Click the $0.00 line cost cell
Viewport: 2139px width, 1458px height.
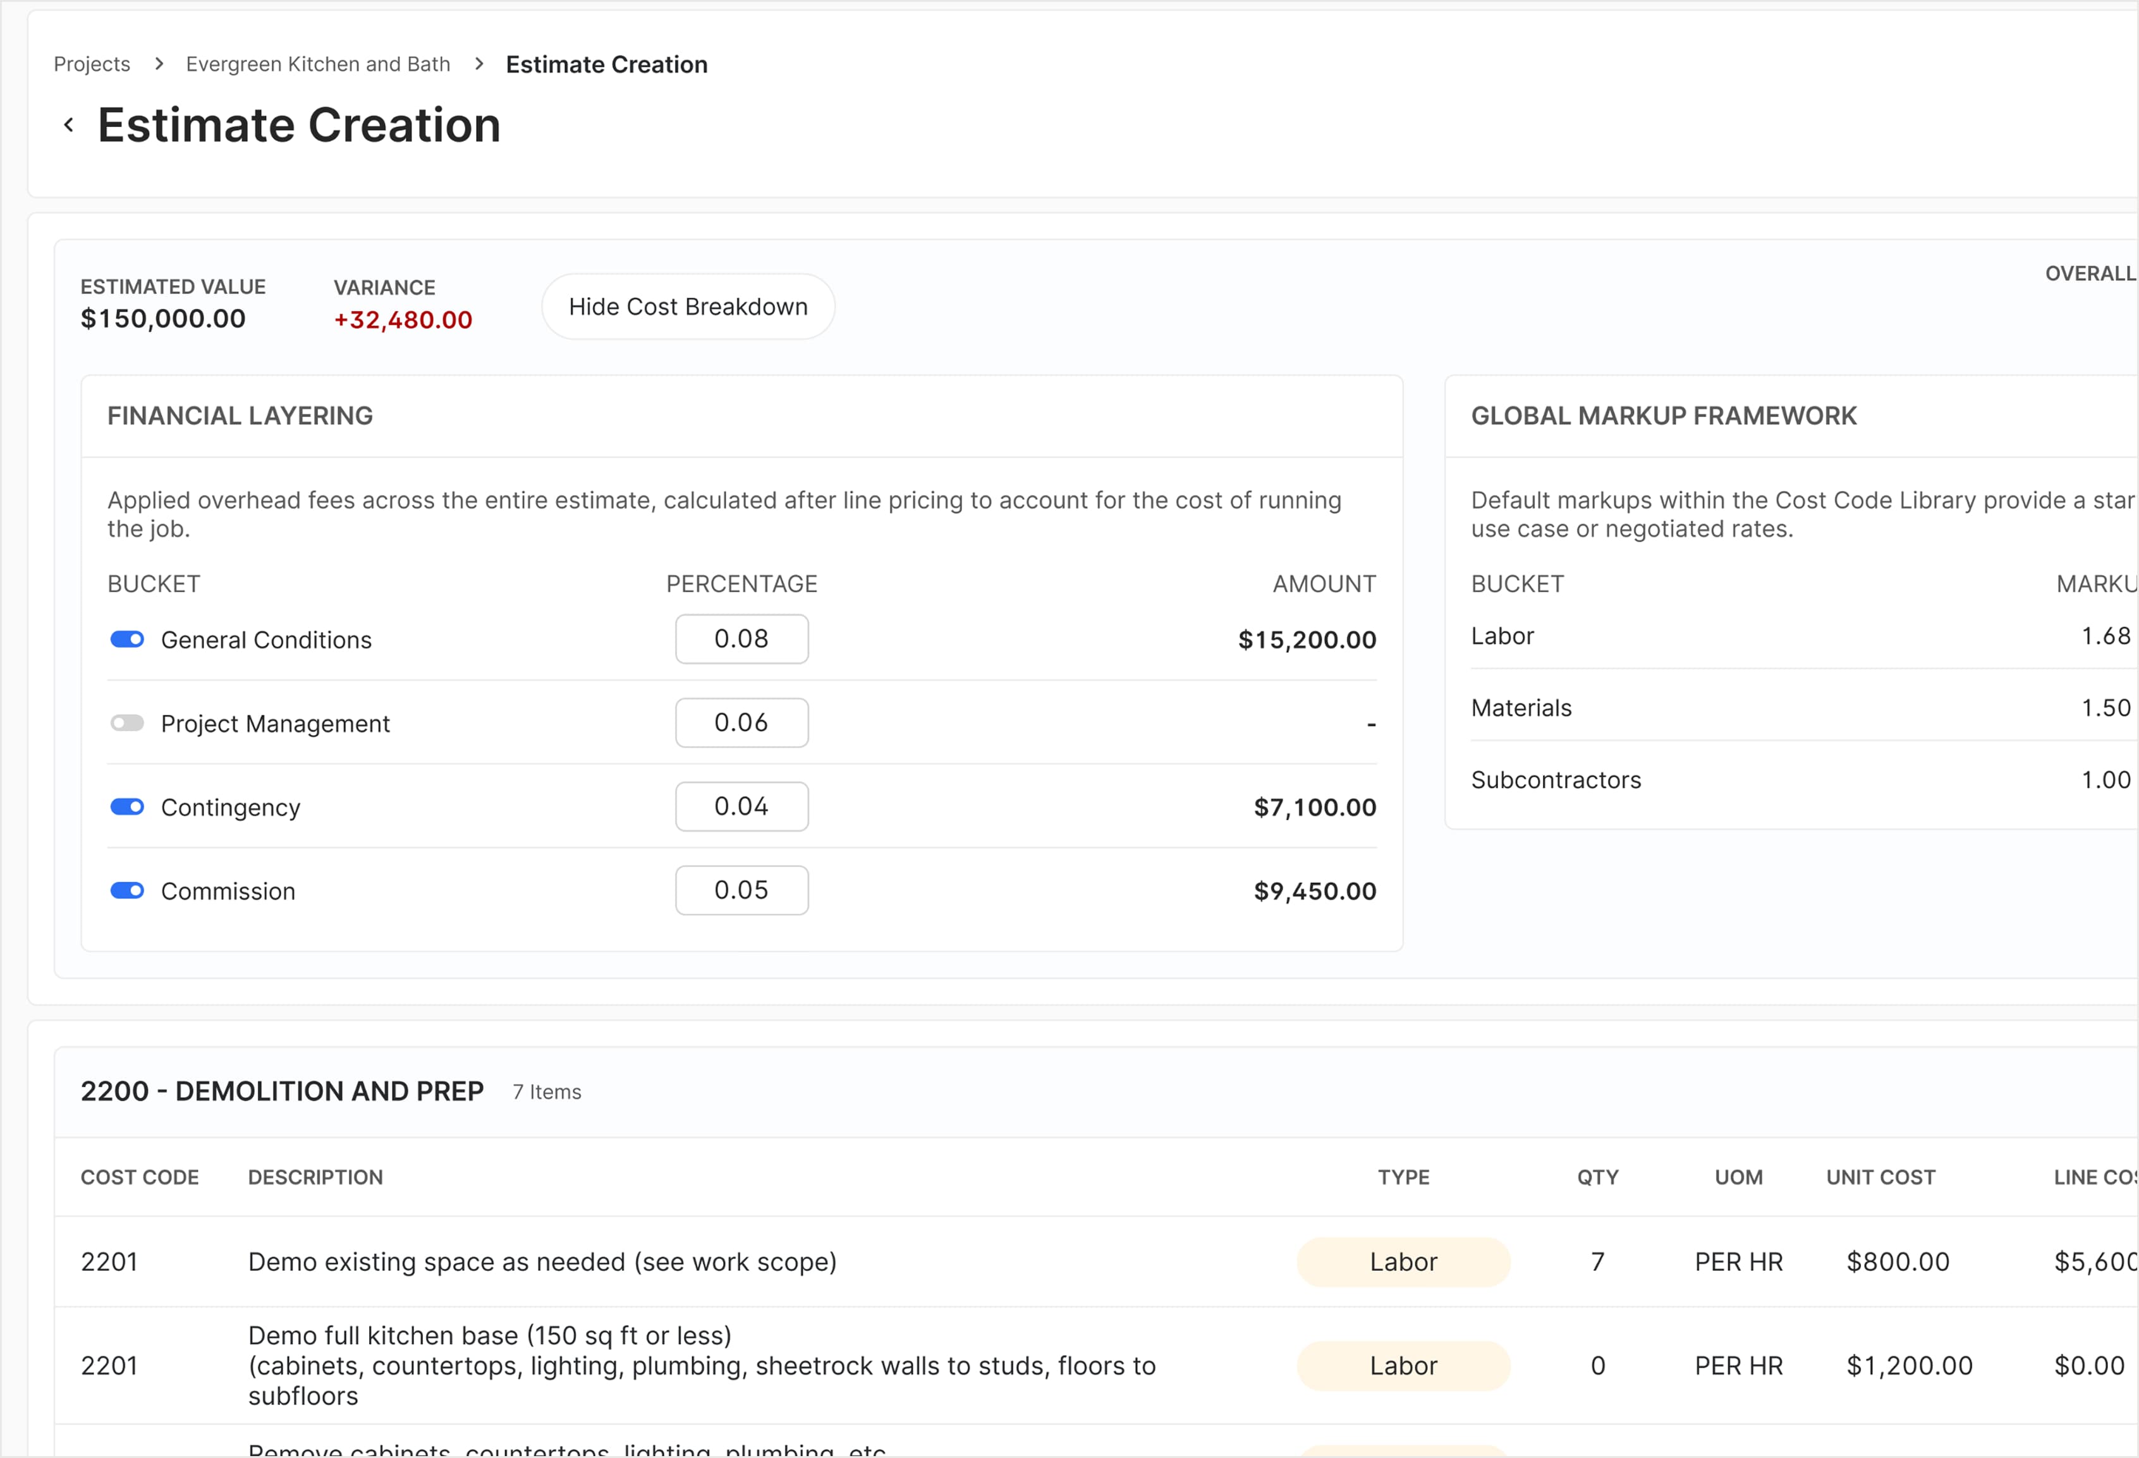[2089, 1366]
